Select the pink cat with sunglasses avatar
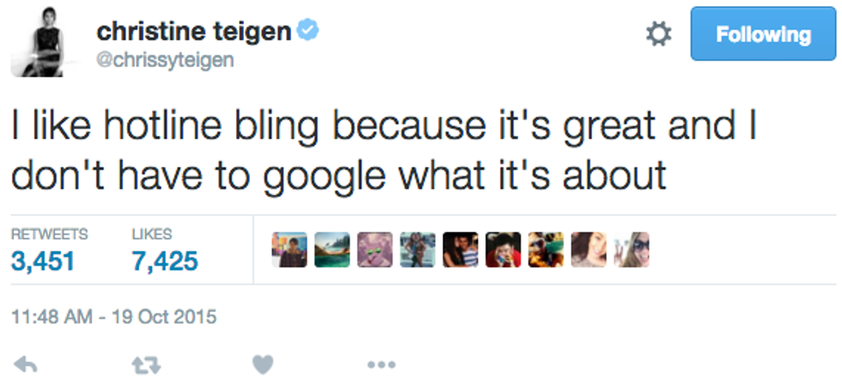The image size is (842, 379). 375,249
